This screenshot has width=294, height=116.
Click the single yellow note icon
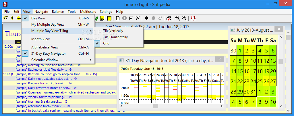tap(102, 18)
